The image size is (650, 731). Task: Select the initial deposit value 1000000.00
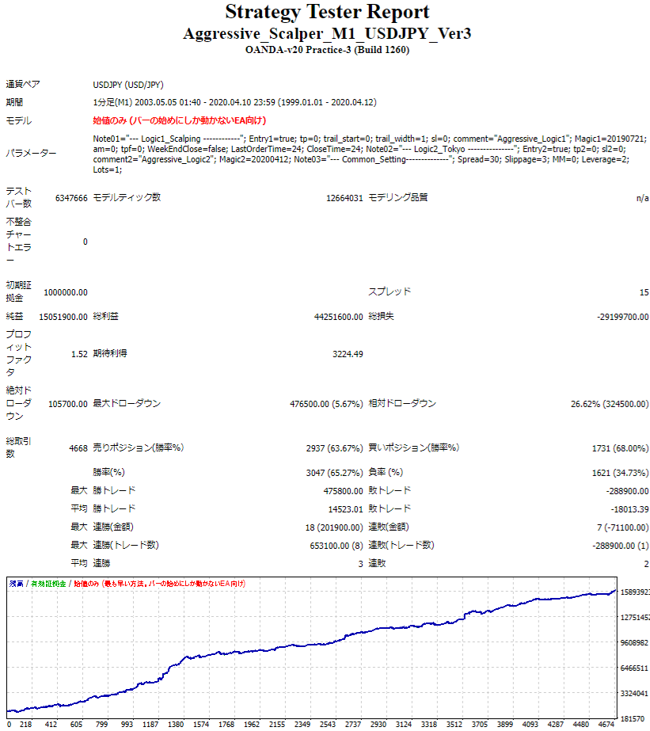tap(65, 292)
